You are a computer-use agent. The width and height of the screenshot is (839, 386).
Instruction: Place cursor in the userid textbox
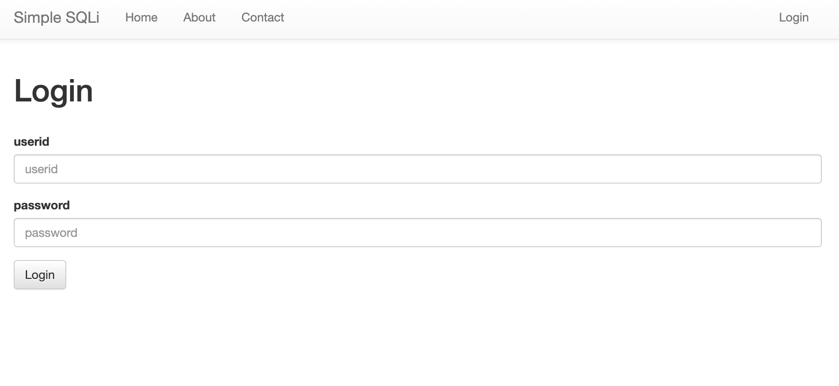tap(418, 169)
